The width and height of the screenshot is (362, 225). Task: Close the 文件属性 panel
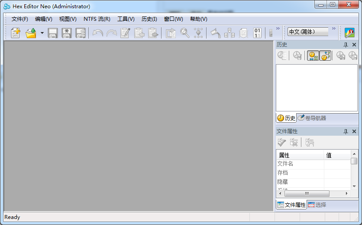(x=354, y=131)
